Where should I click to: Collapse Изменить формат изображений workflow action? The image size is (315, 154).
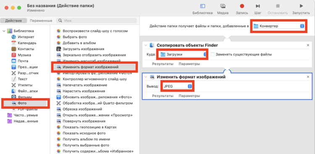tap(146, 77)
